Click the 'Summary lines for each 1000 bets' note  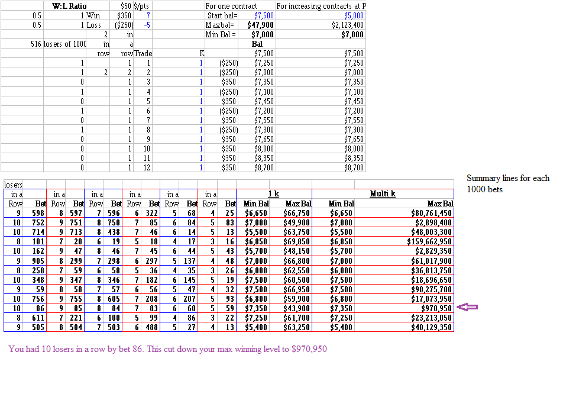pyautogui.click(x=508, y=184)
